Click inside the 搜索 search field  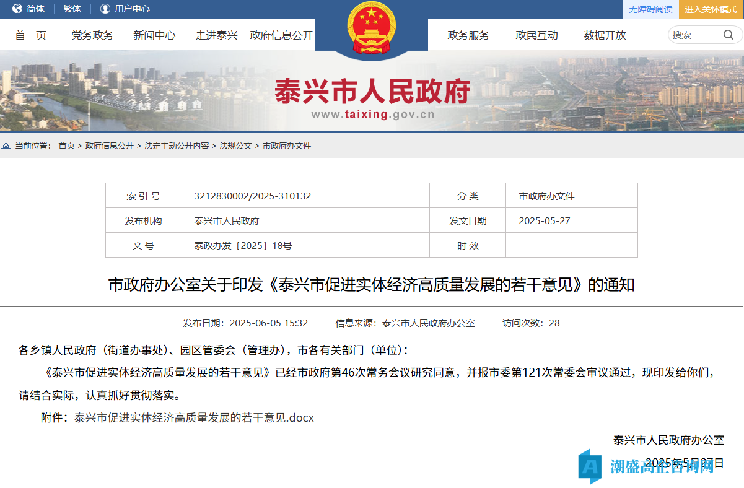coord(694,35)
